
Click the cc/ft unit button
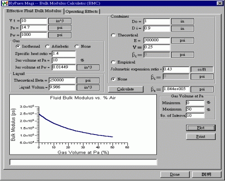pos(202,69)
